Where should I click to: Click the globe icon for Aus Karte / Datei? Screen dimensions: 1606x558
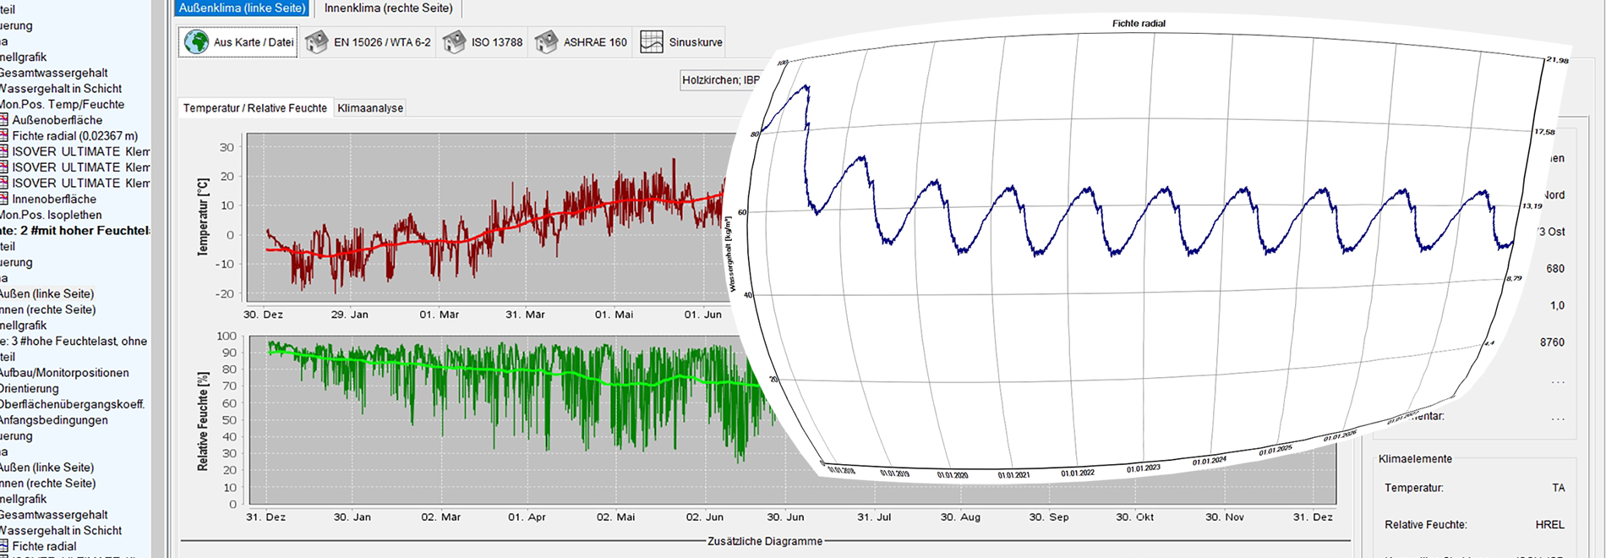click(x=196, y=42)
